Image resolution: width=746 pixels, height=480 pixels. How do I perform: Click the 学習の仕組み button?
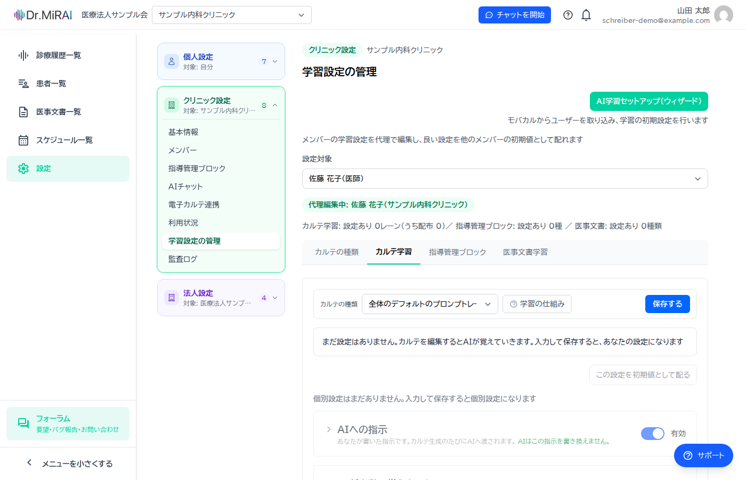(537, 304)
